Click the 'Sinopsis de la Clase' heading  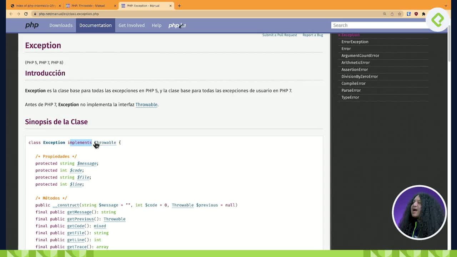pos(56,122)
